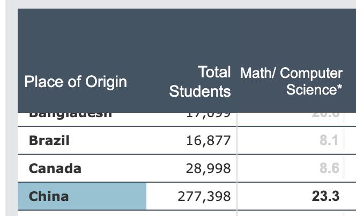Click the empty dark banner above column titles
The height and width of the screenshot is (216, 356).
click(182, 32)
